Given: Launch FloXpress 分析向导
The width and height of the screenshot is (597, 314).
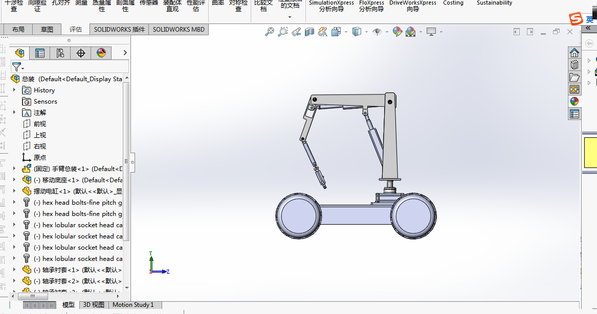Looking at the screenshot, I should 371,6.
